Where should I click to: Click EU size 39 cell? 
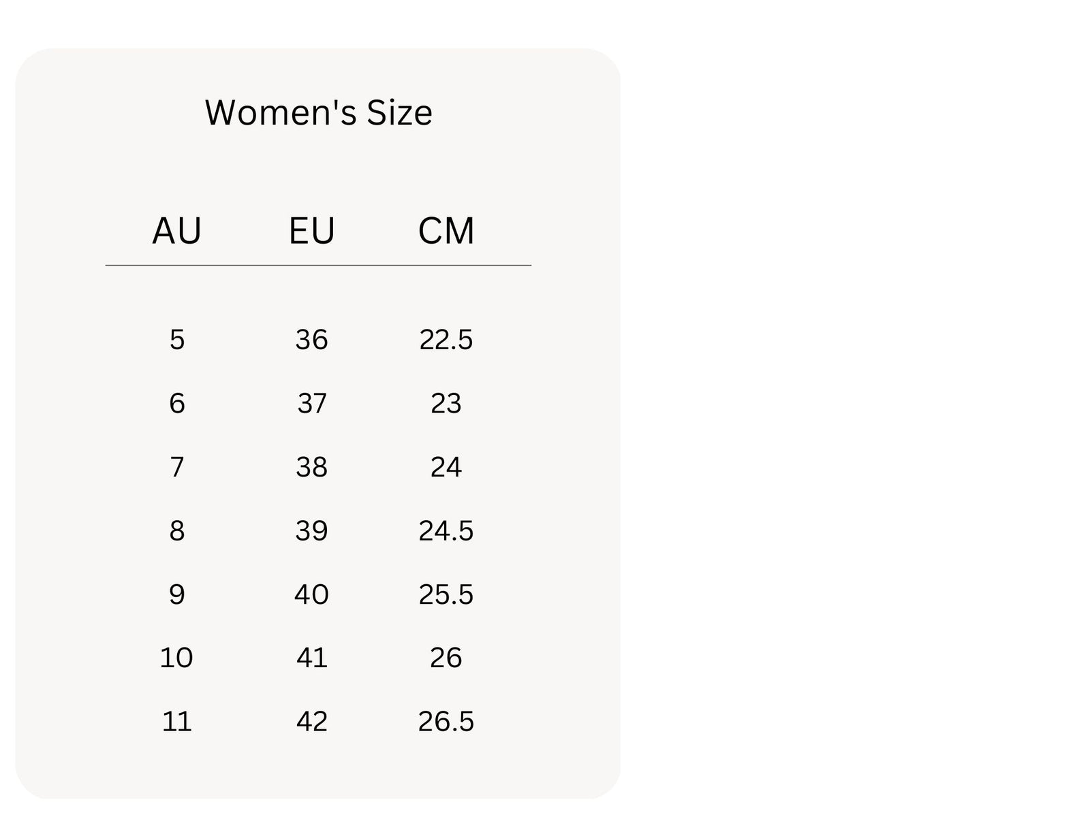(311, 531)
